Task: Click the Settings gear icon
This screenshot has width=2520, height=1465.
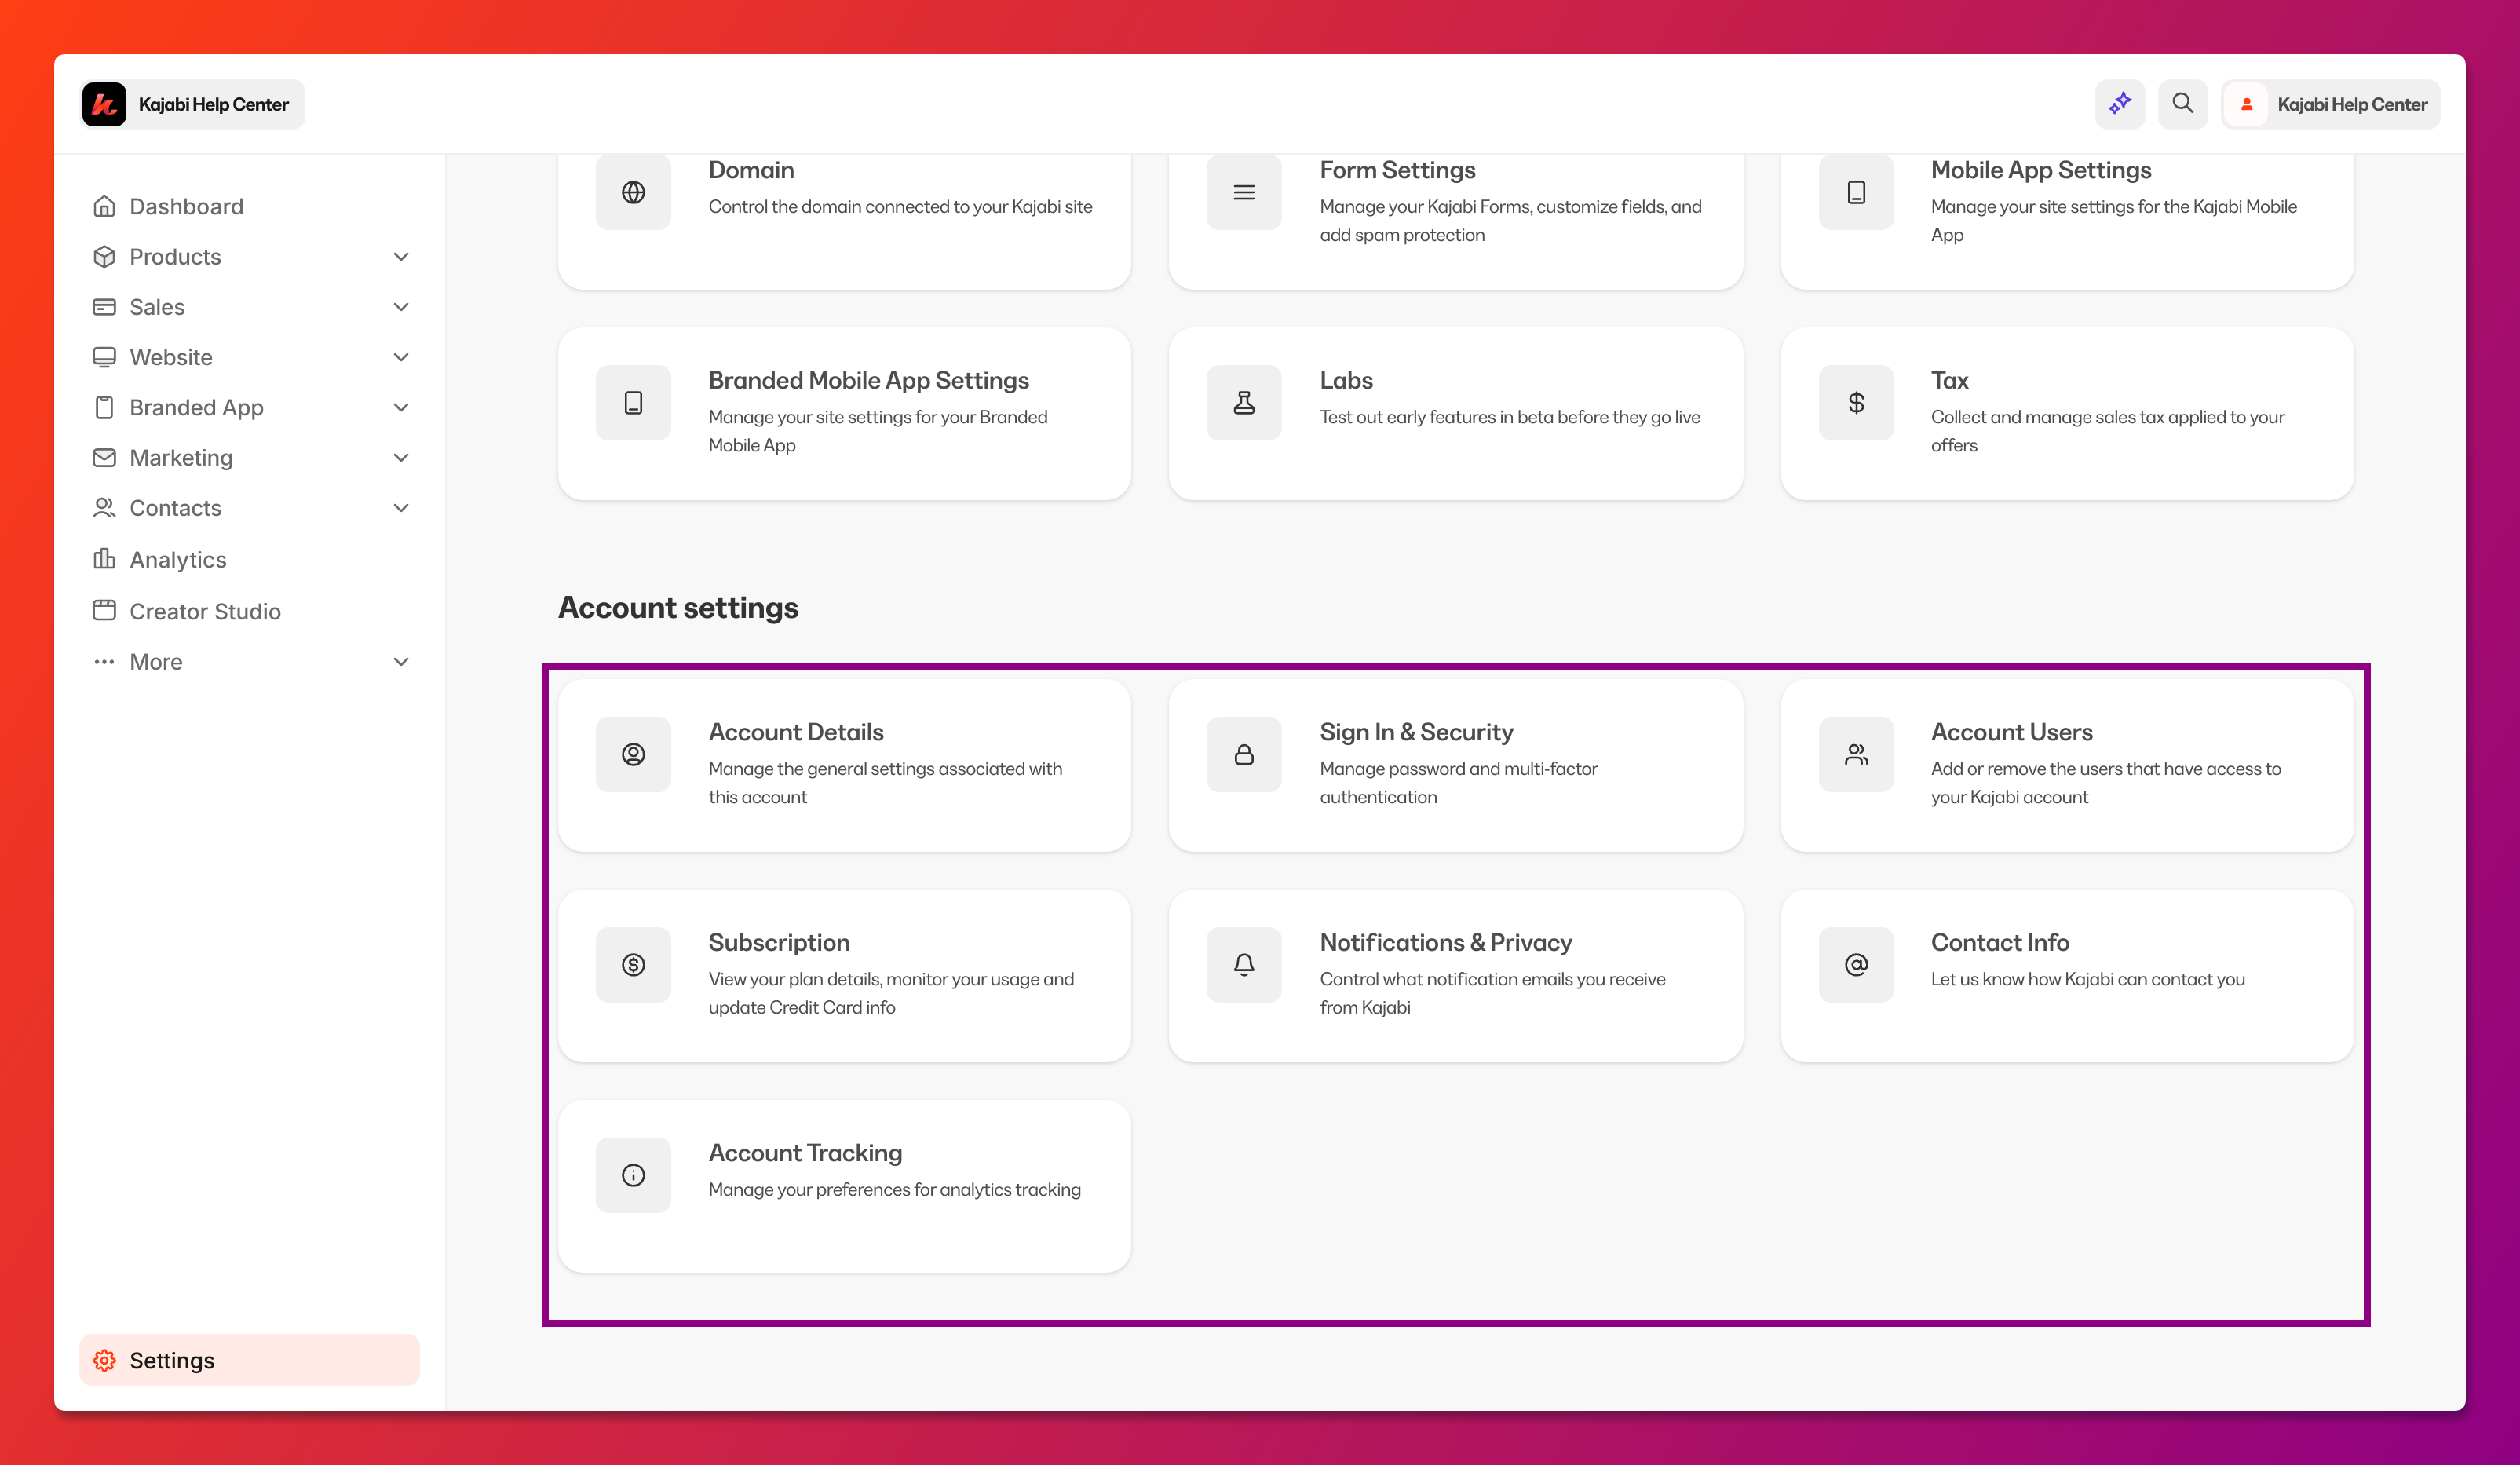Action: click(x=104, y=1360)
